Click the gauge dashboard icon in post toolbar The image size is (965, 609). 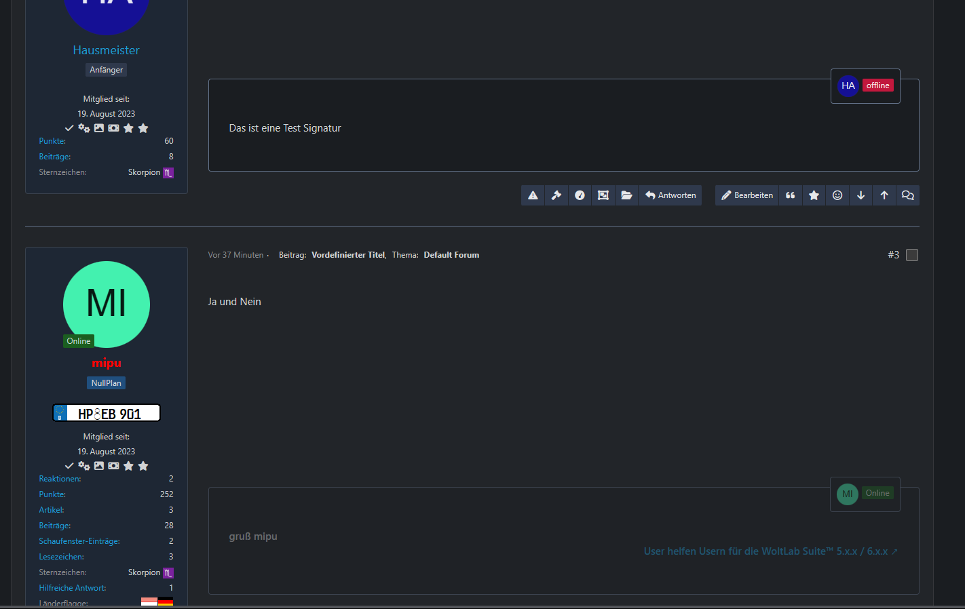click(x=580, y=195)
